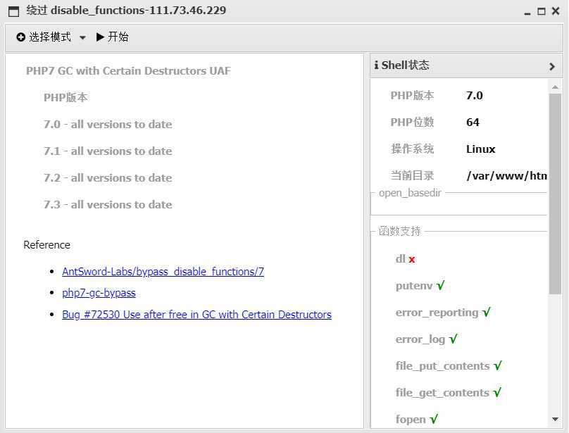569x433 pixels.
Task: Click the Shell panel vertical scrollbar thumb
Action: point(555,194)
